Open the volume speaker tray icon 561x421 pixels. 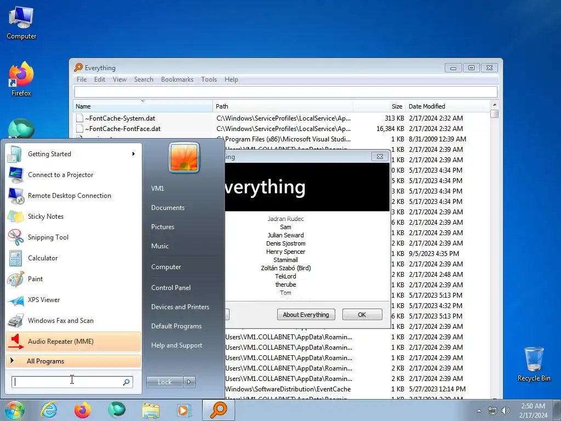pyautogui.click(x=505, y=411)
